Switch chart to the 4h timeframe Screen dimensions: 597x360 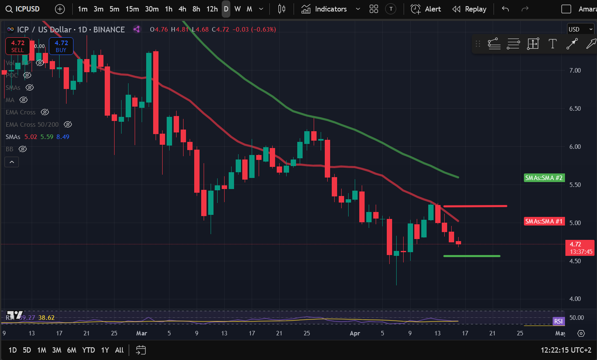coord(182,9)
